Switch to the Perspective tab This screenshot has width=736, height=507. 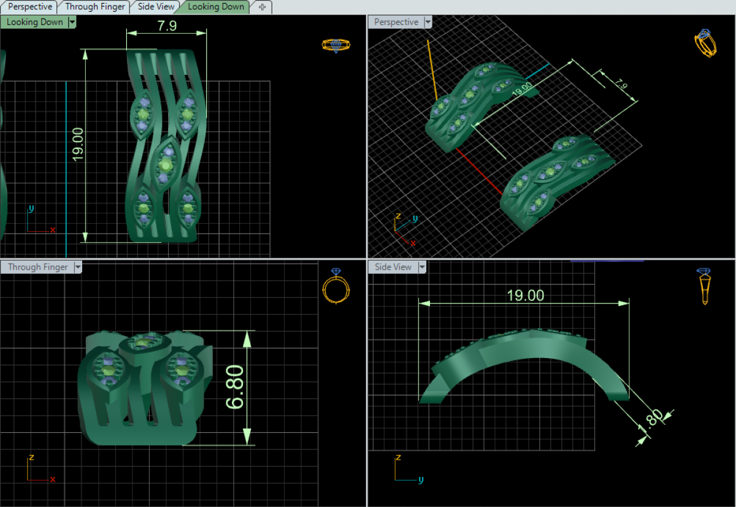(29, 7)
